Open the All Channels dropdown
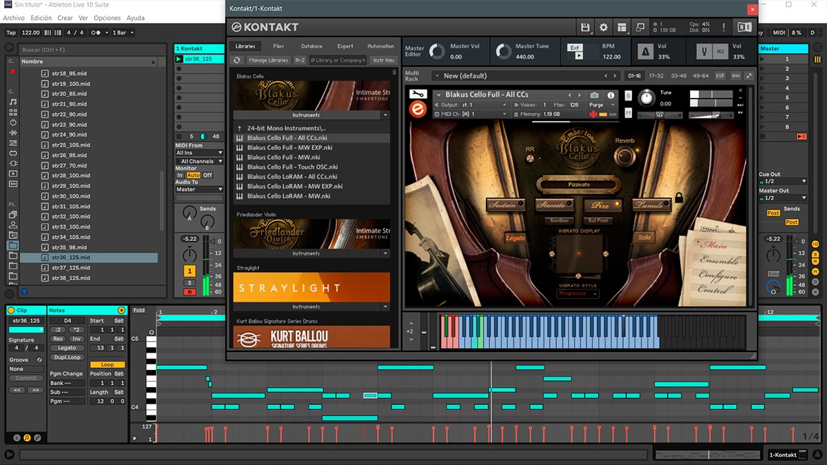The height and width of the screenshot is (465, 827). 199,161
